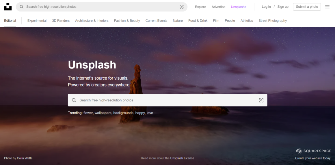Open the People category
This screenshot has width=335, height=165.
click(x=230, y=21)
